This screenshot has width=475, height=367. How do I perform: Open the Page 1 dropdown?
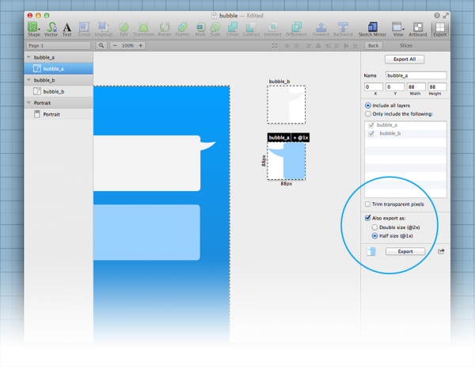[x=59, y=46]
